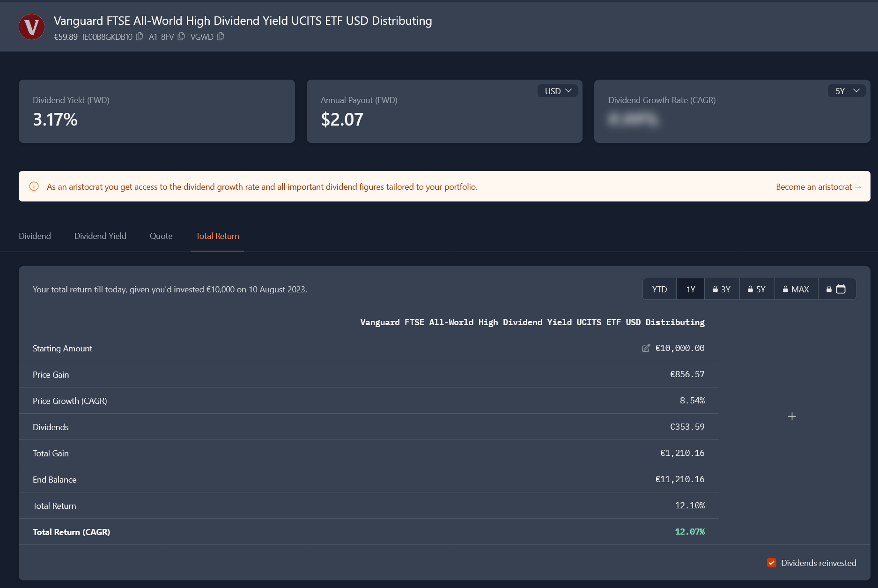Image resolution: width=878 pixels, height=588 pixels.
Task: Open the USD currency dropdown
Action: coord(558,91)
